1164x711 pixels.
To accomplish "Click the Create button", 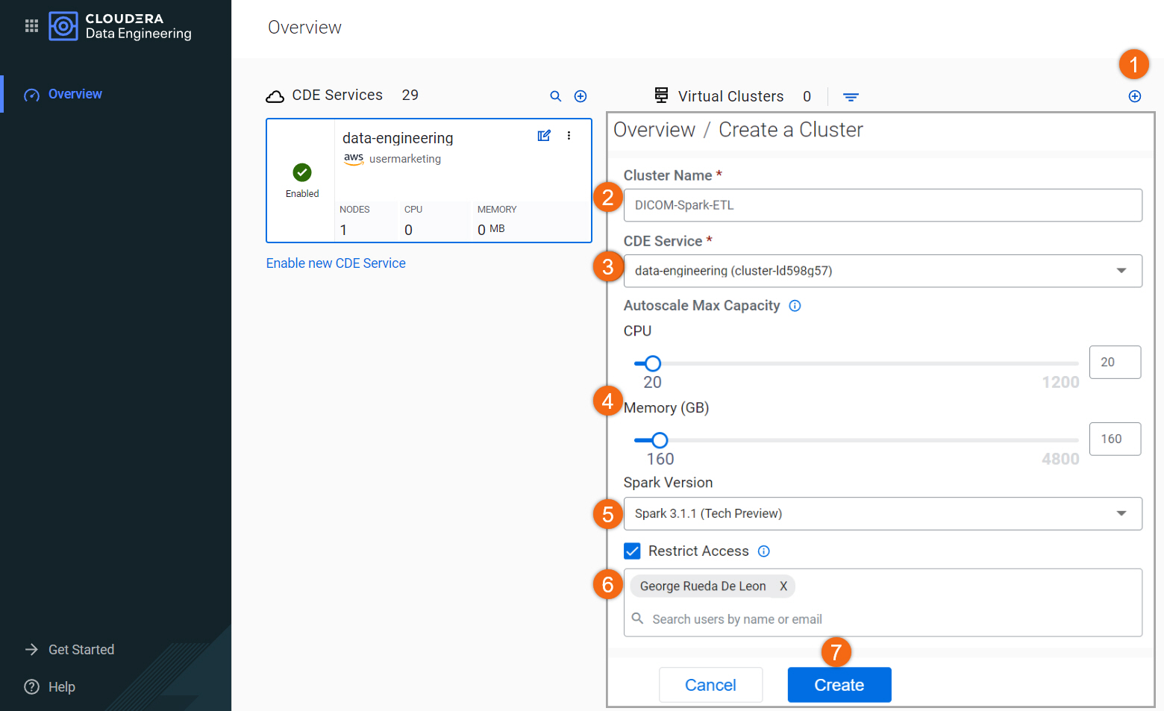I will [x=839, y=684].
